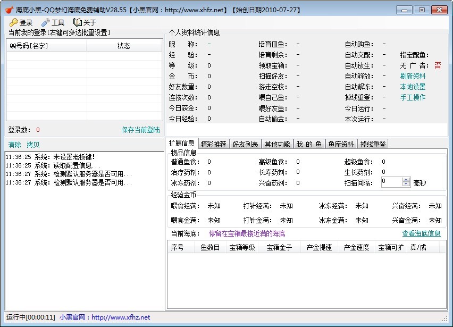Click the 扫描间隔 milliseconds input field
Screen dimensions: 453x327
tap(391, 182)
